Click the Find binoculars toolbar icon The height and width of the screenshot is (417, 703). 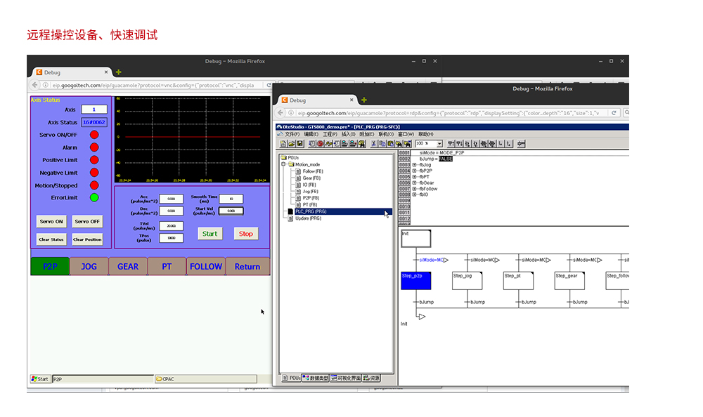(x=399, y=144)
